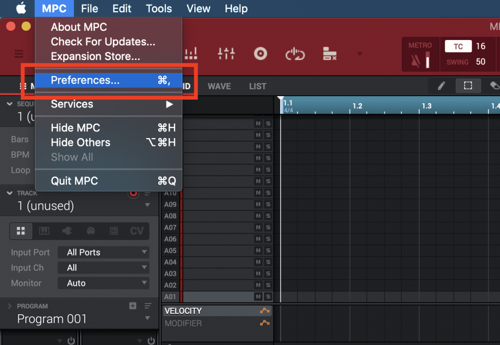Open the Input Port All Ports dropdown
500x345 pixels.
click(104, 252)
